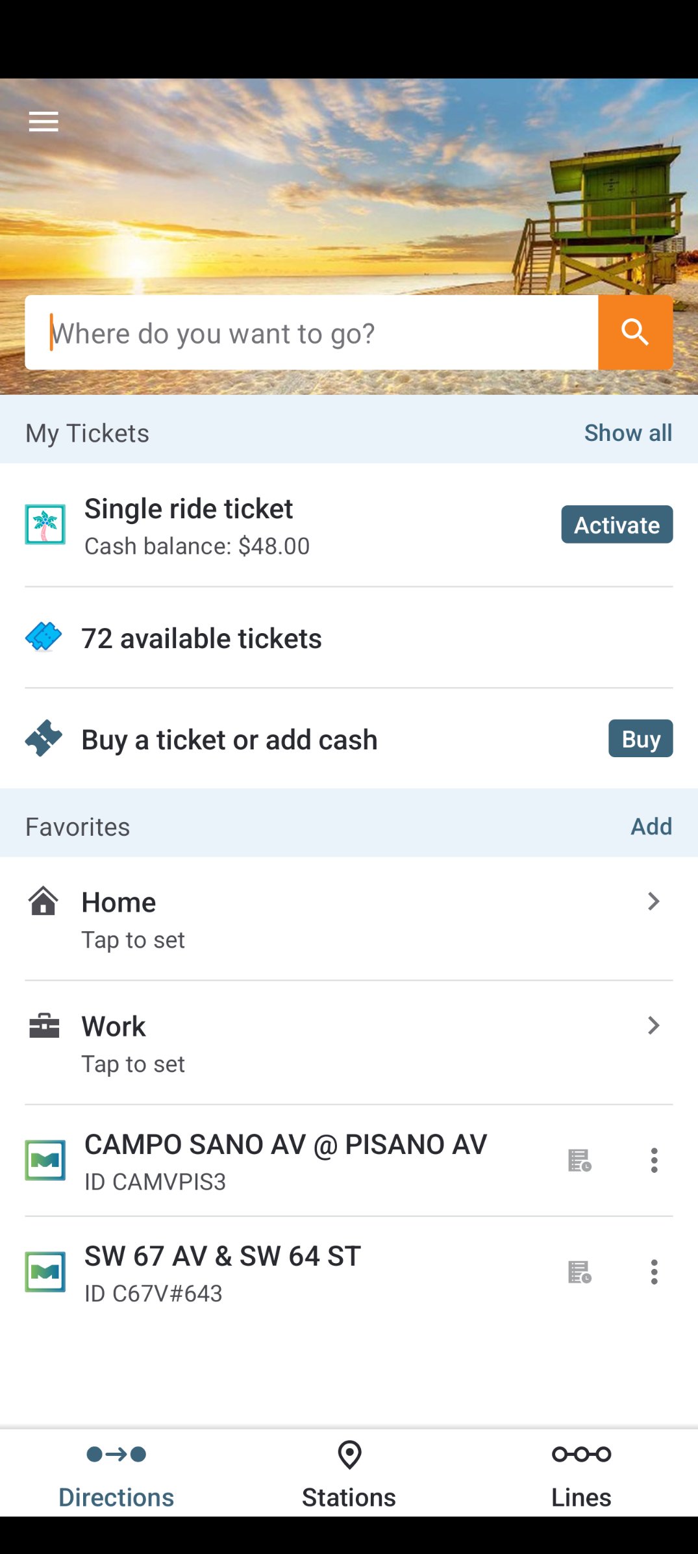The height and width of the screenshot is (1554, 698).
Task: Open the 72 available tickets row
Action: (x=201, y=638)
